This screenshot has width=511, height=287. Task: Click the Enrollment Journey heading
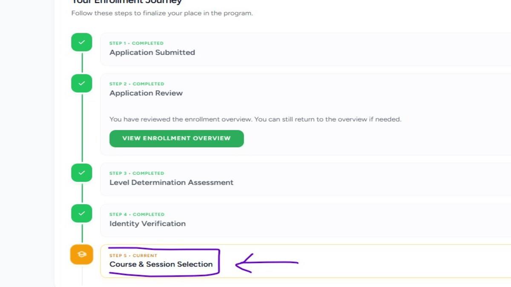click(126, 2)
